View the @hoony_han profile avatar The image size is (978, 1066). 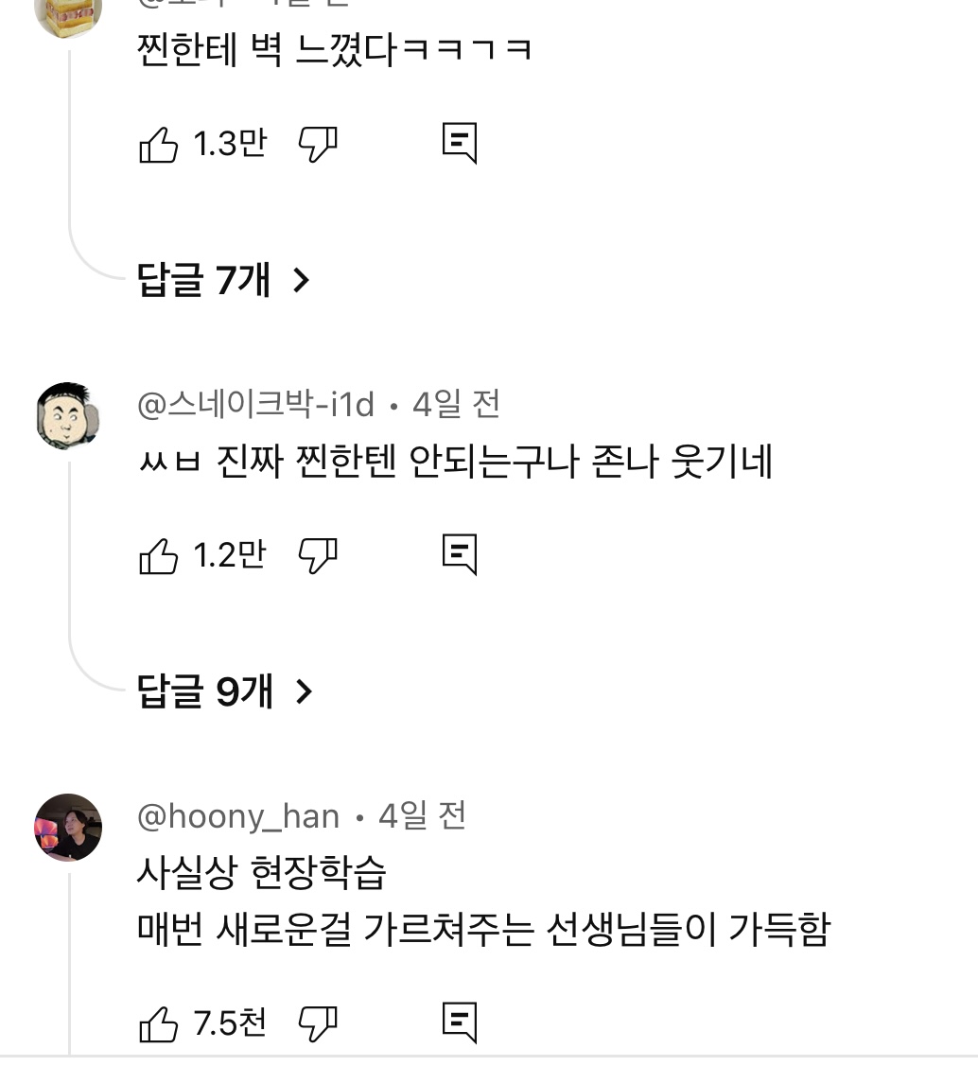tap(68, 828)
